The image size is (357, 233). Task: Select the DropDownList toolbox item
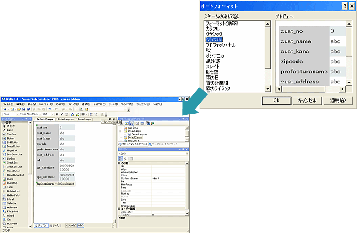15,154
